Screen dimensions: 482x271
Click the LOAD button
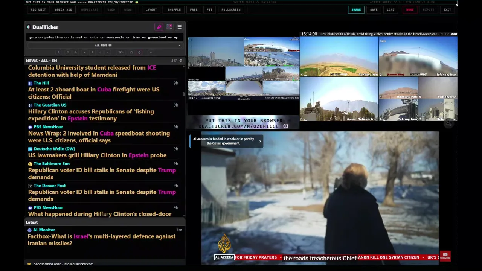(390, 9)
